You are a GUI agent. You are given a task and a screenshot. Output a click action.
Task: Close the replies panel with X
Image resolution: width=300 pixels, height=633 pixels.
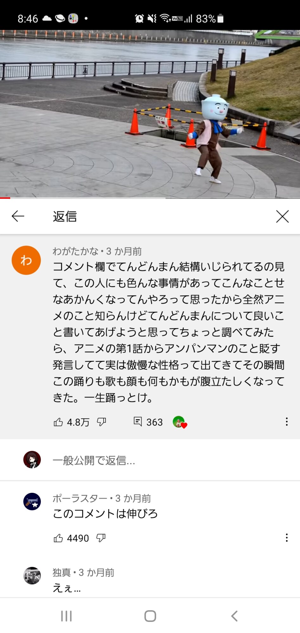282,216
